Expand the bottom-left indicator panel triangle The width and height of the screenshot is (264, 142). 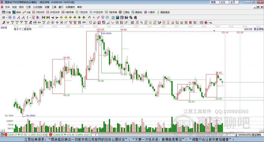pyautogui.click(x=2, y=130)
